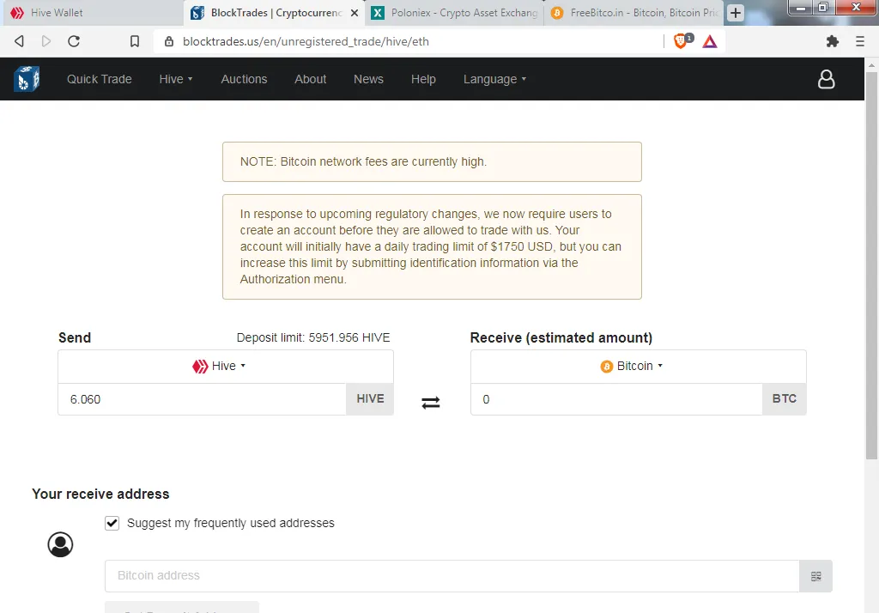This screenshot has height=613, width=879.
Task: Open the About page
Action: pos(310,79)
